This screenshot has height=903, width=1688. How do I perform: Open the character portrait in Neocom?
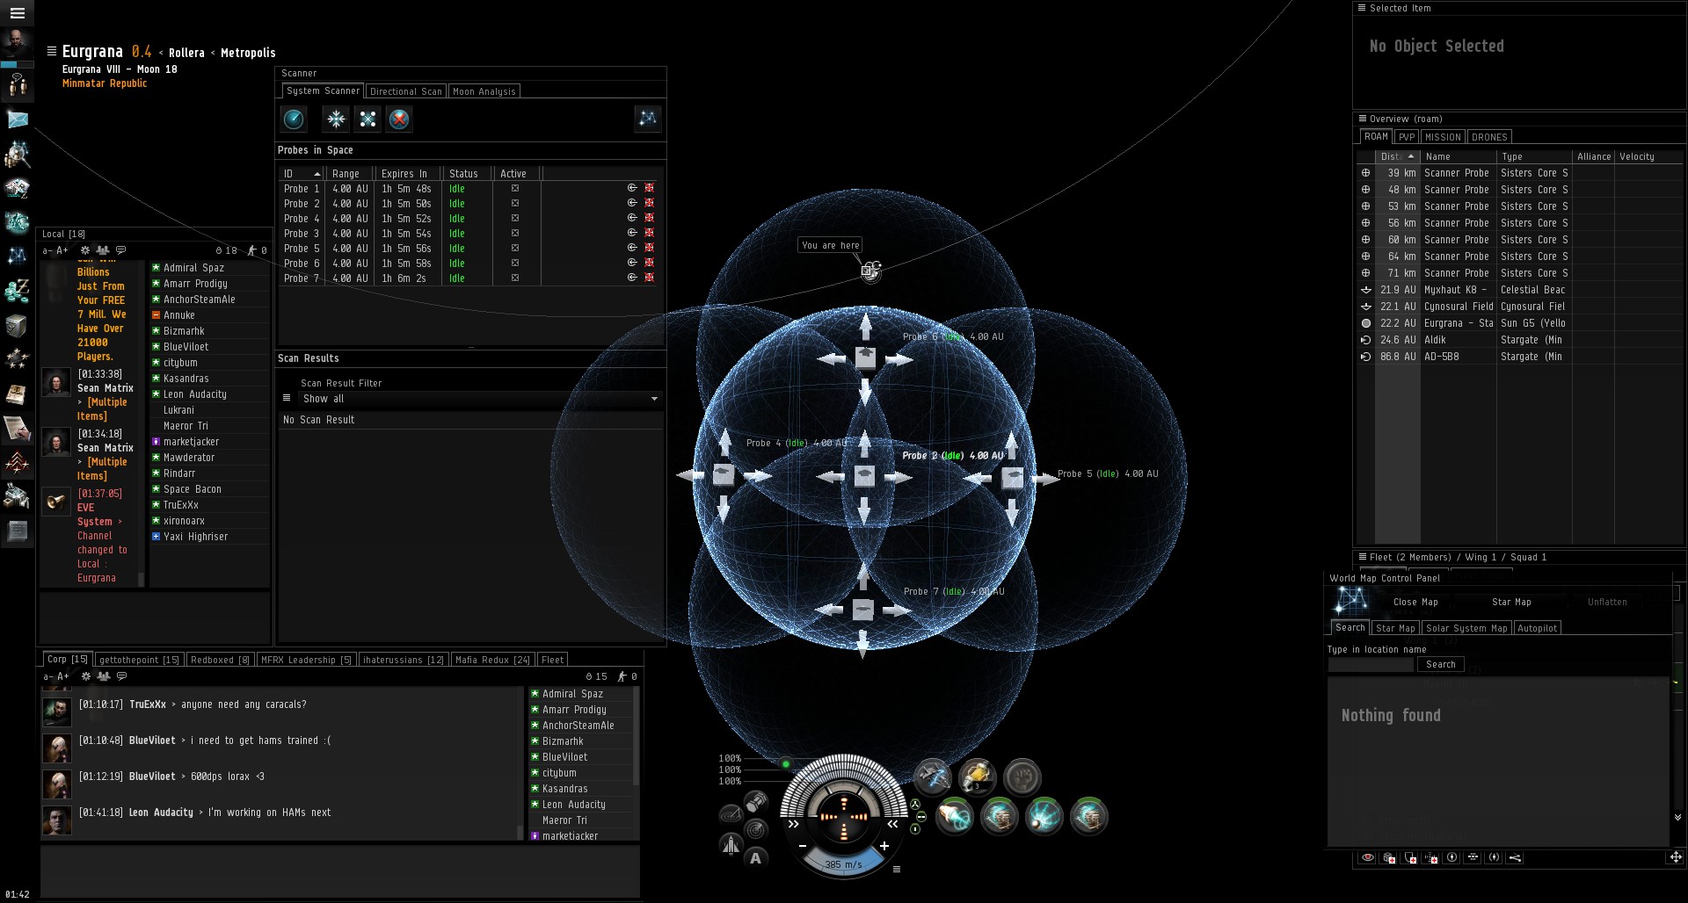point(17,44)
